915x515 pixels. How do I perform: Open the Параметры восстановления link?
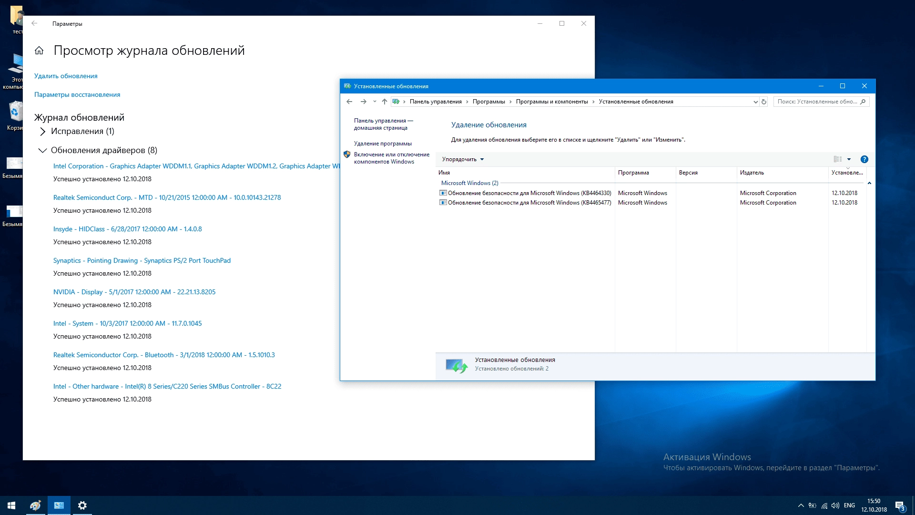point(77,94)
